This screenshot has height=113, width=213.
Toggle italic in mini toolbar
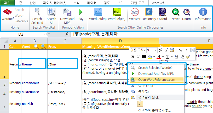tap(138, 57)
